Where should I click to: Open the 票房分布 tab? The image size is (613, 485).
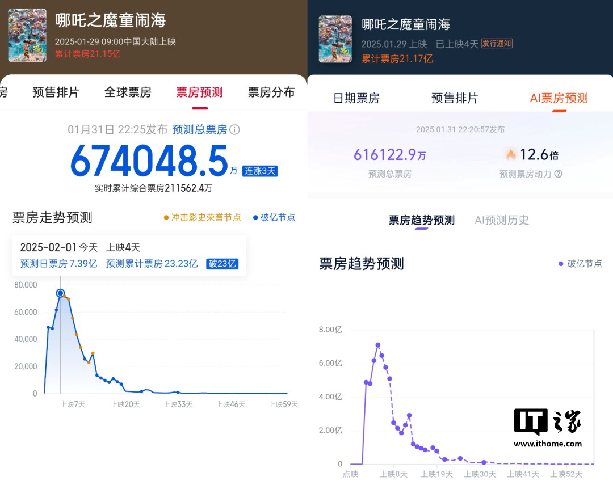271,92
